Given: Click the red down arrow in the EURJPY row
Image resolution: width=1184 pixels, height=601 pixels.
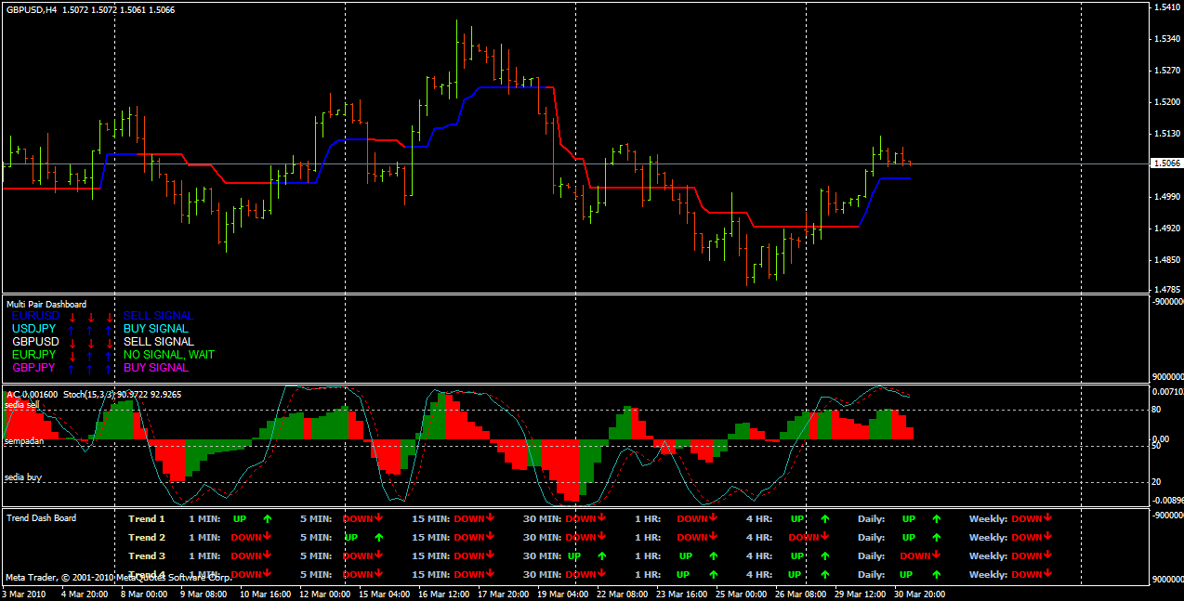Looking at the screenshot, I should (x=72, y=355).
